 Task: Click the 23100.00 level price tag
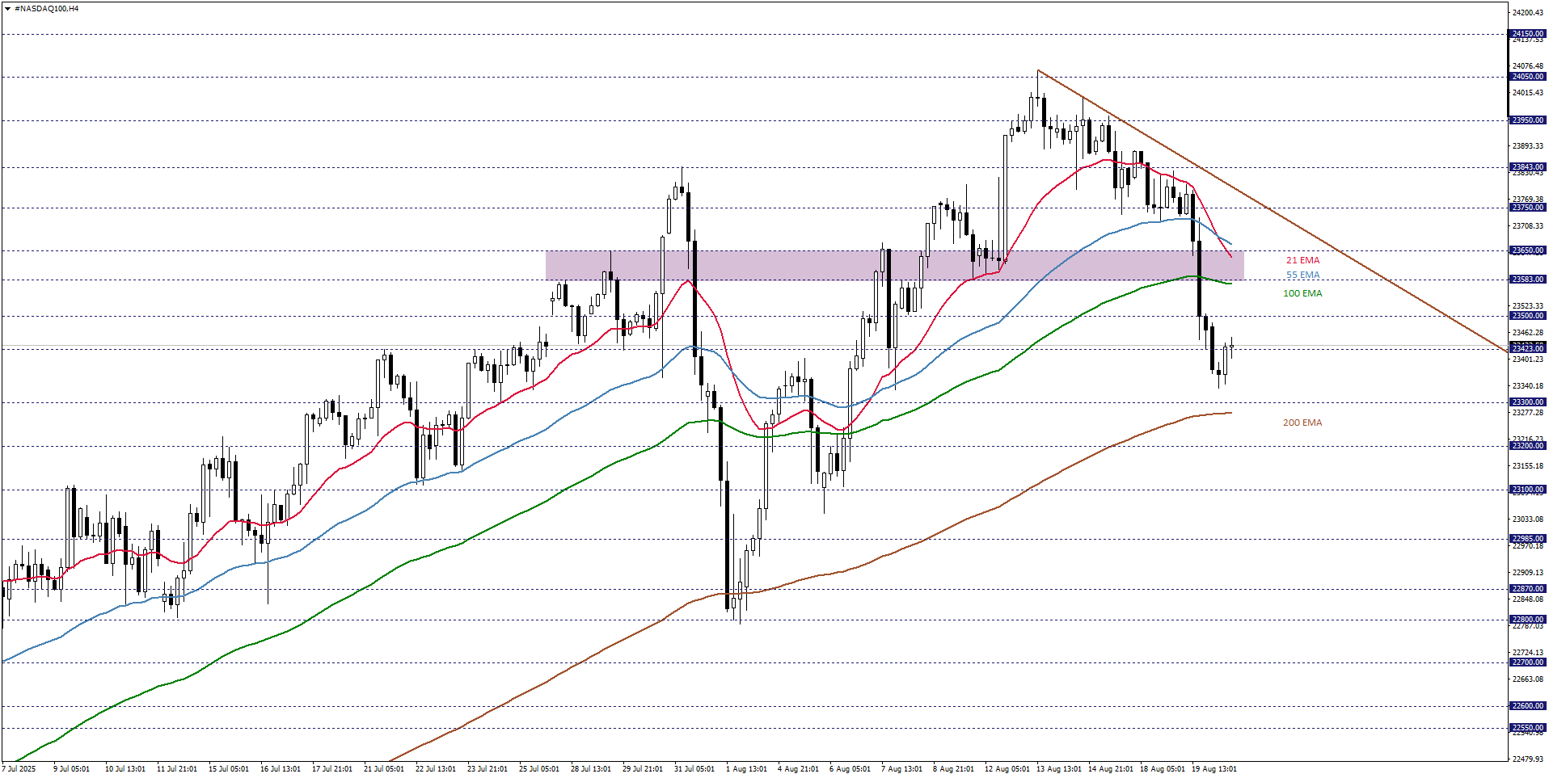1527,490
